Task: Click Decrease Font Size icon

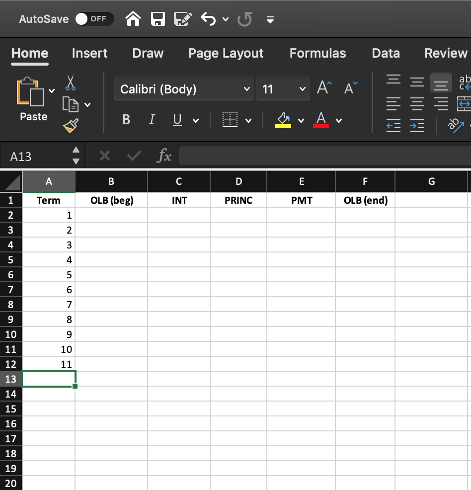Action: pyautogui.click(x=351, y=88)
